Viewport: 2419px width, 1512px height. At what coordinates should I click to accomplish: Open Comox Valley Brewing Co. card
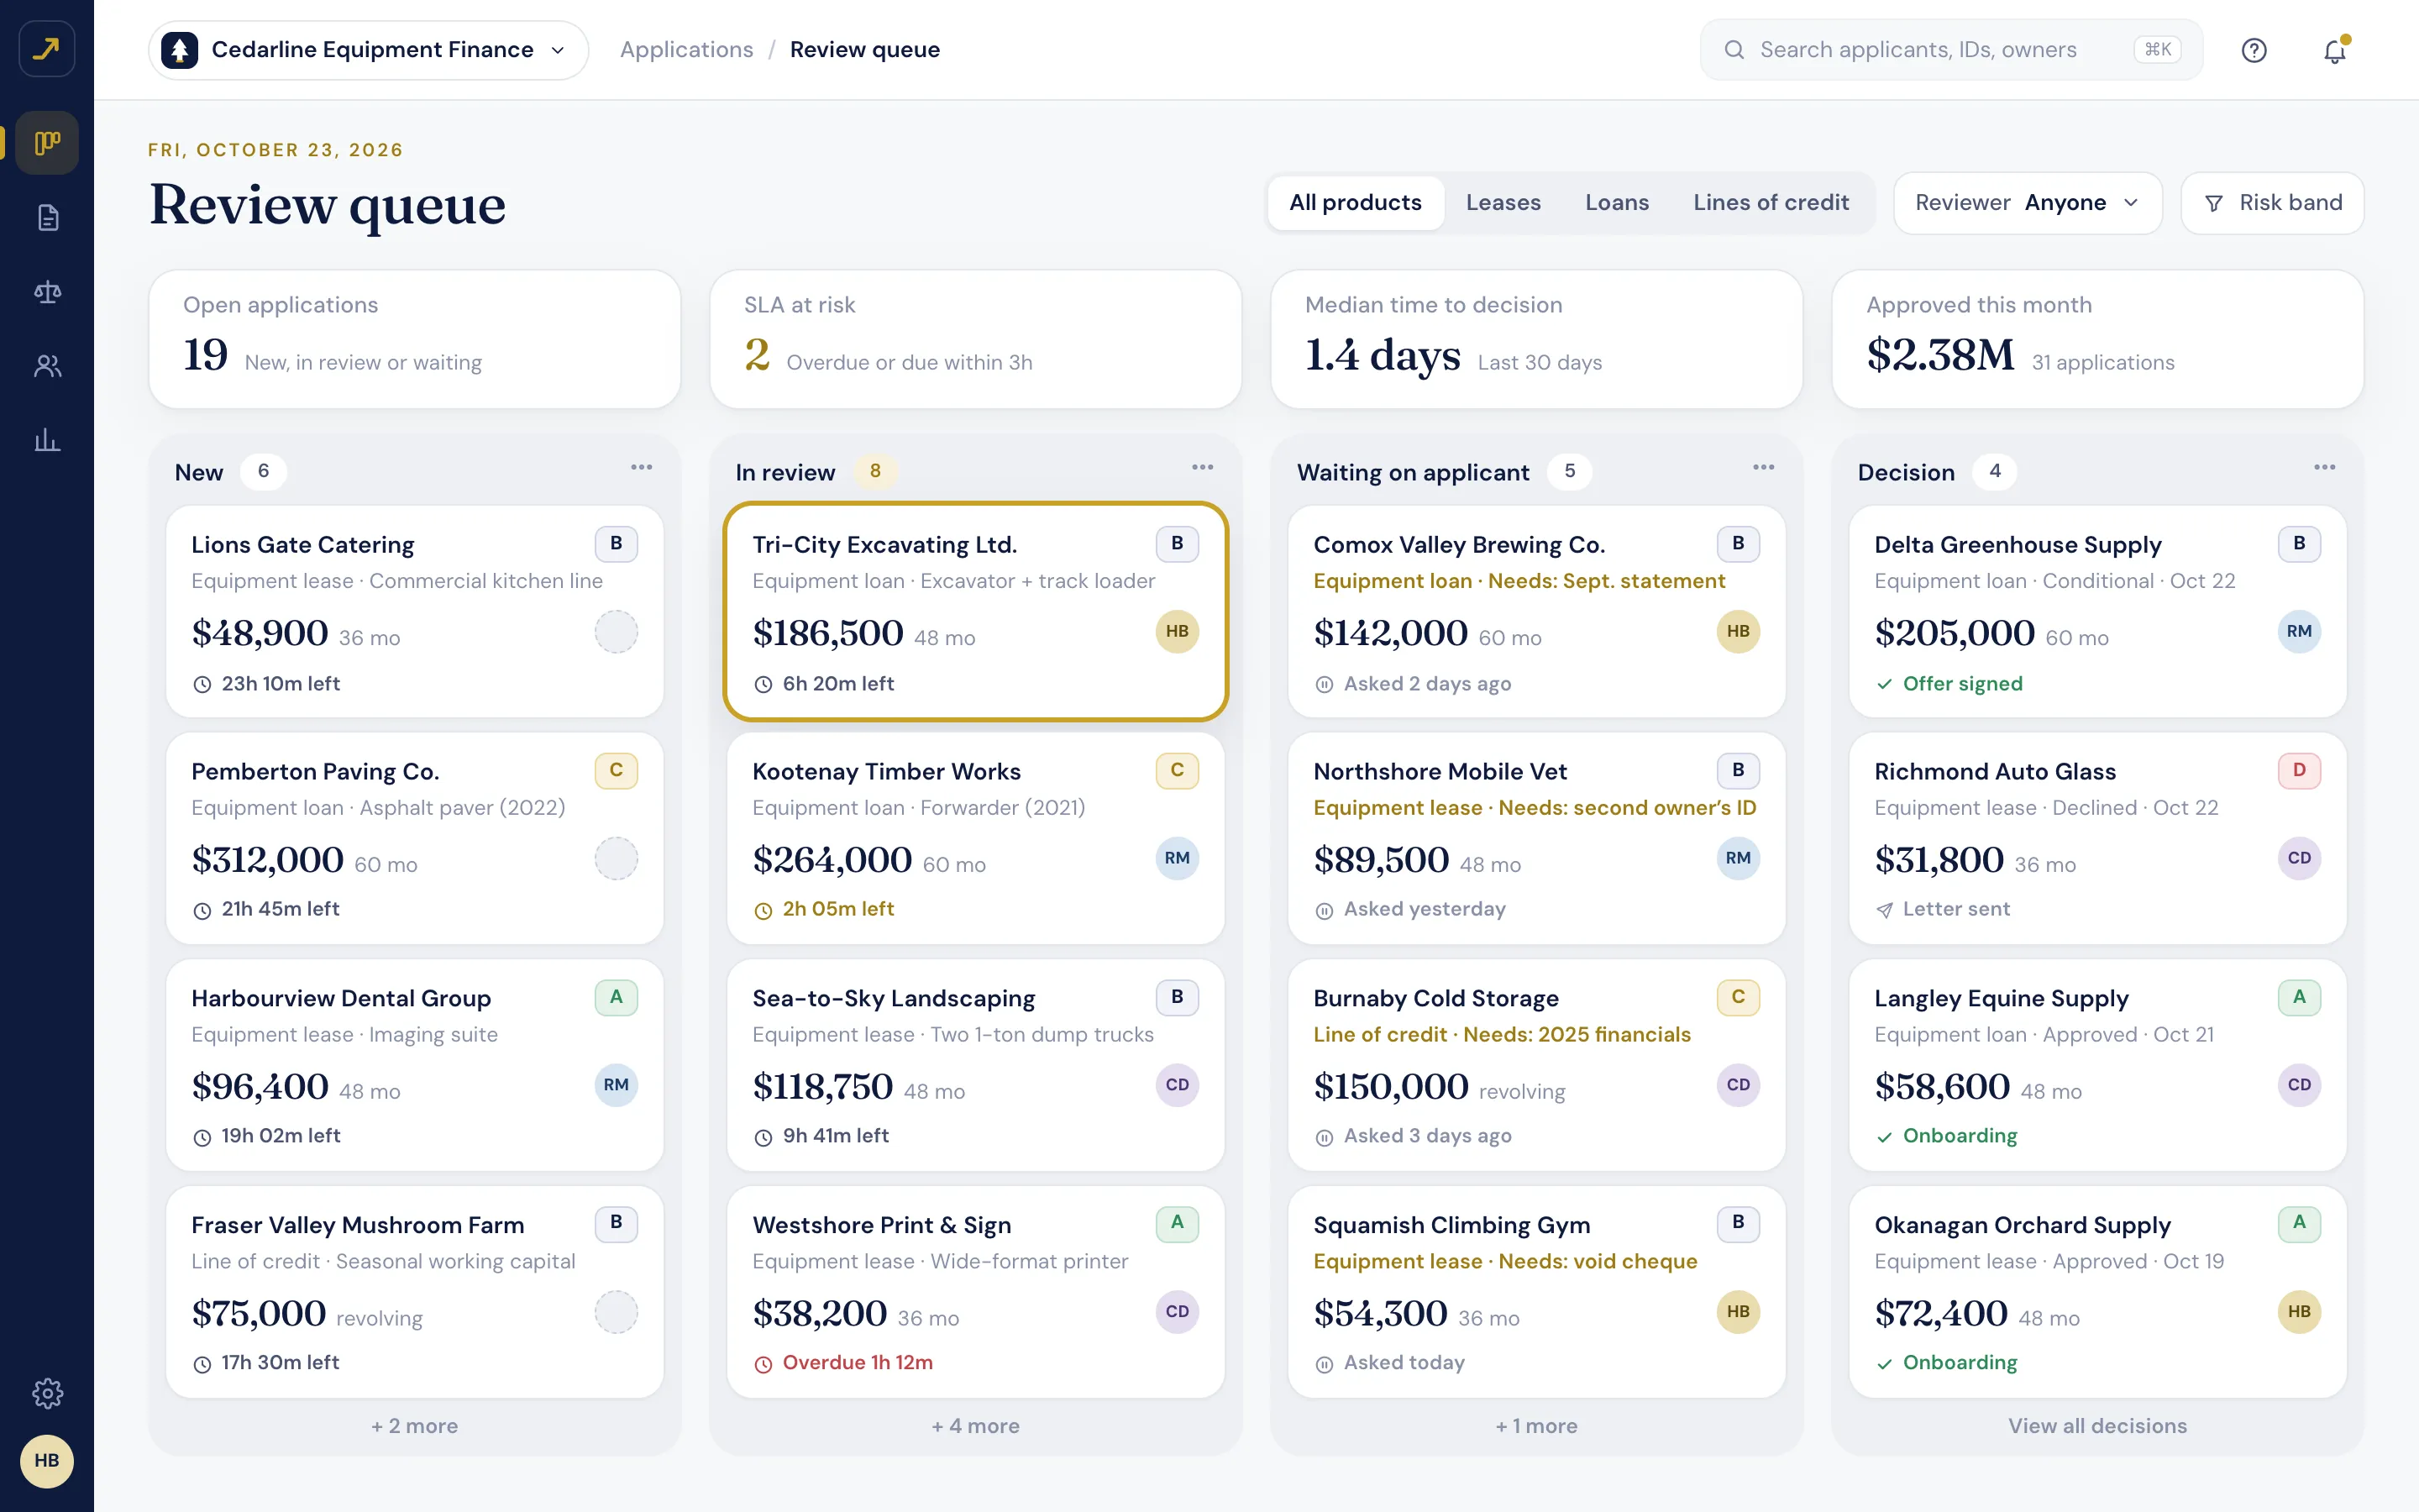1536,611
